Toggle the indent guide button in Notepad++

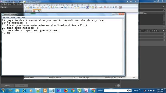(87, 7)
